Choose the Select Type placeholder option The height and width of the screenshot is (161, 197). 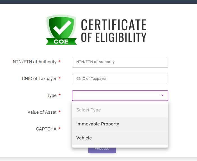click(120, 110)
